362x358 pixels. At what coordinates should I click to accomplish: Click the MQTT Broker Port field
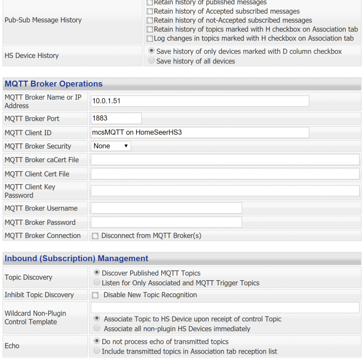point(116,118)
